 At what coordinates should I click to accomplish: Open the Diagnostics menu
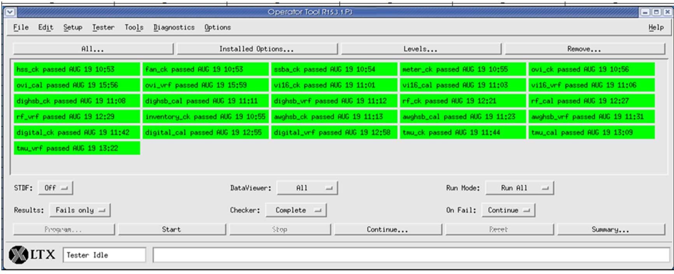coord(174,27)
